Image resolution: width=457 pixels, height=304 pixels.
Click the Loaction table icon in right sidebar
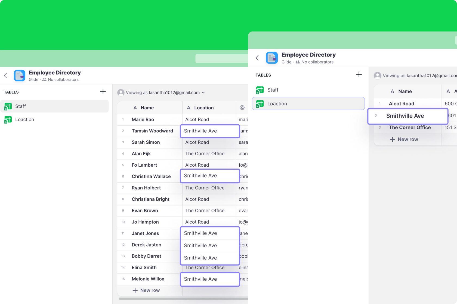260,104
